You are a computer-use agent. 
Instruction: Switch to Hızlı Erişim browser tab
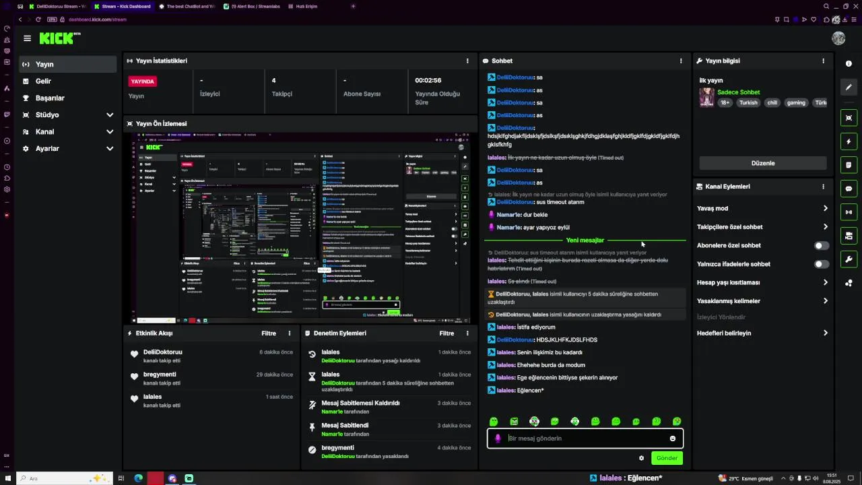[302, 6]
